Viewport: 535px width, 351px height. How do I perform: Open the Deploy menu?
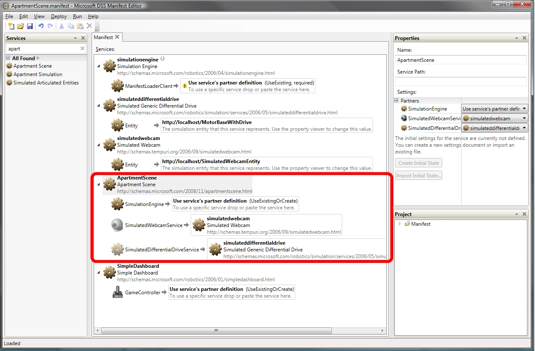(x=59, y=16)
